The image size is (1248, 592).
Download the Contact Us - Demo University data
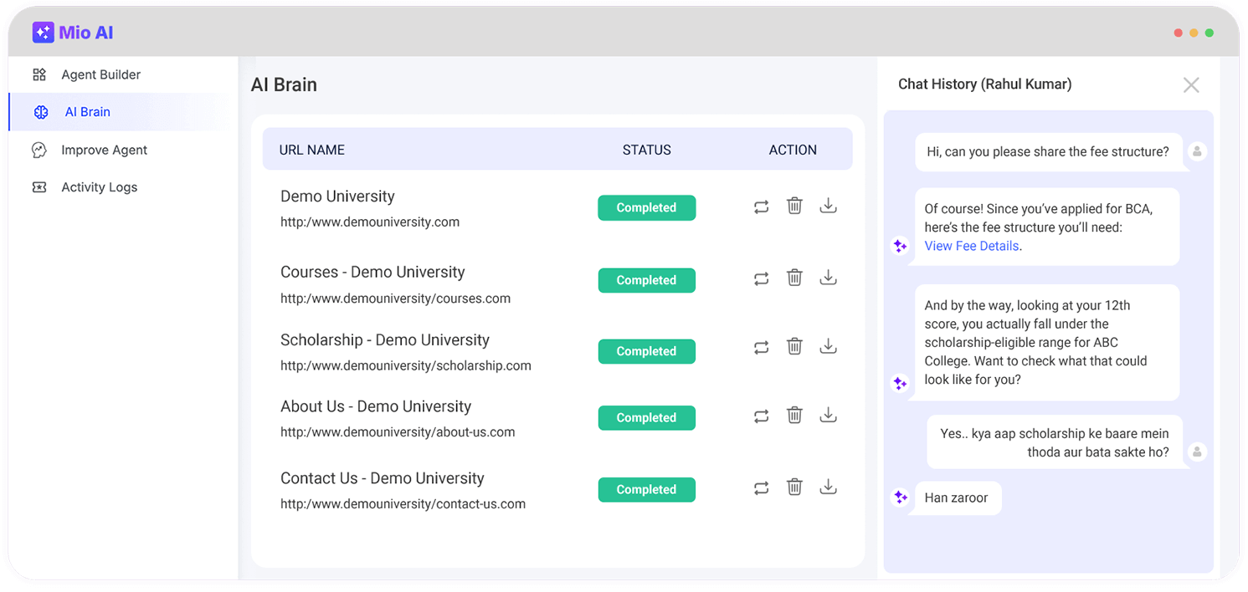tap(828, 487)
